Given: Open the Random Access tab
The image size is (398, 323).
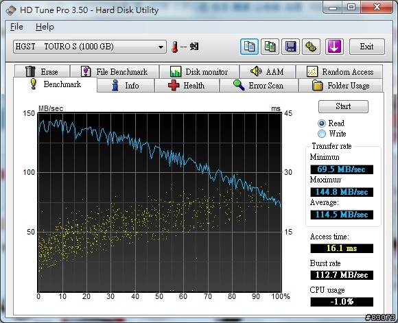Looking at the screenshot, I should click(x=340, y=72).
